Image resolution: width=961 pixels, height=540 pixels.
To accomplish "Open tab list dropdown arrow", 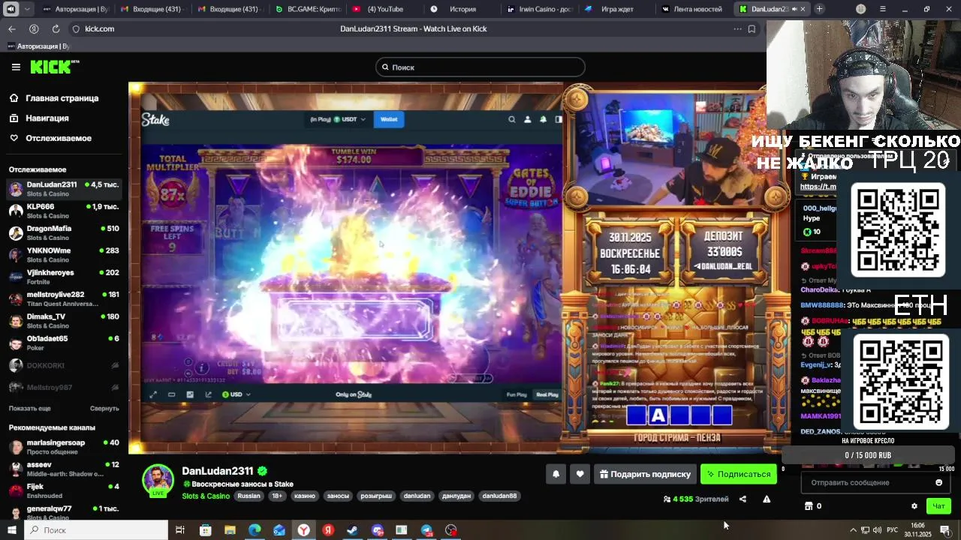I will (28, 9).
